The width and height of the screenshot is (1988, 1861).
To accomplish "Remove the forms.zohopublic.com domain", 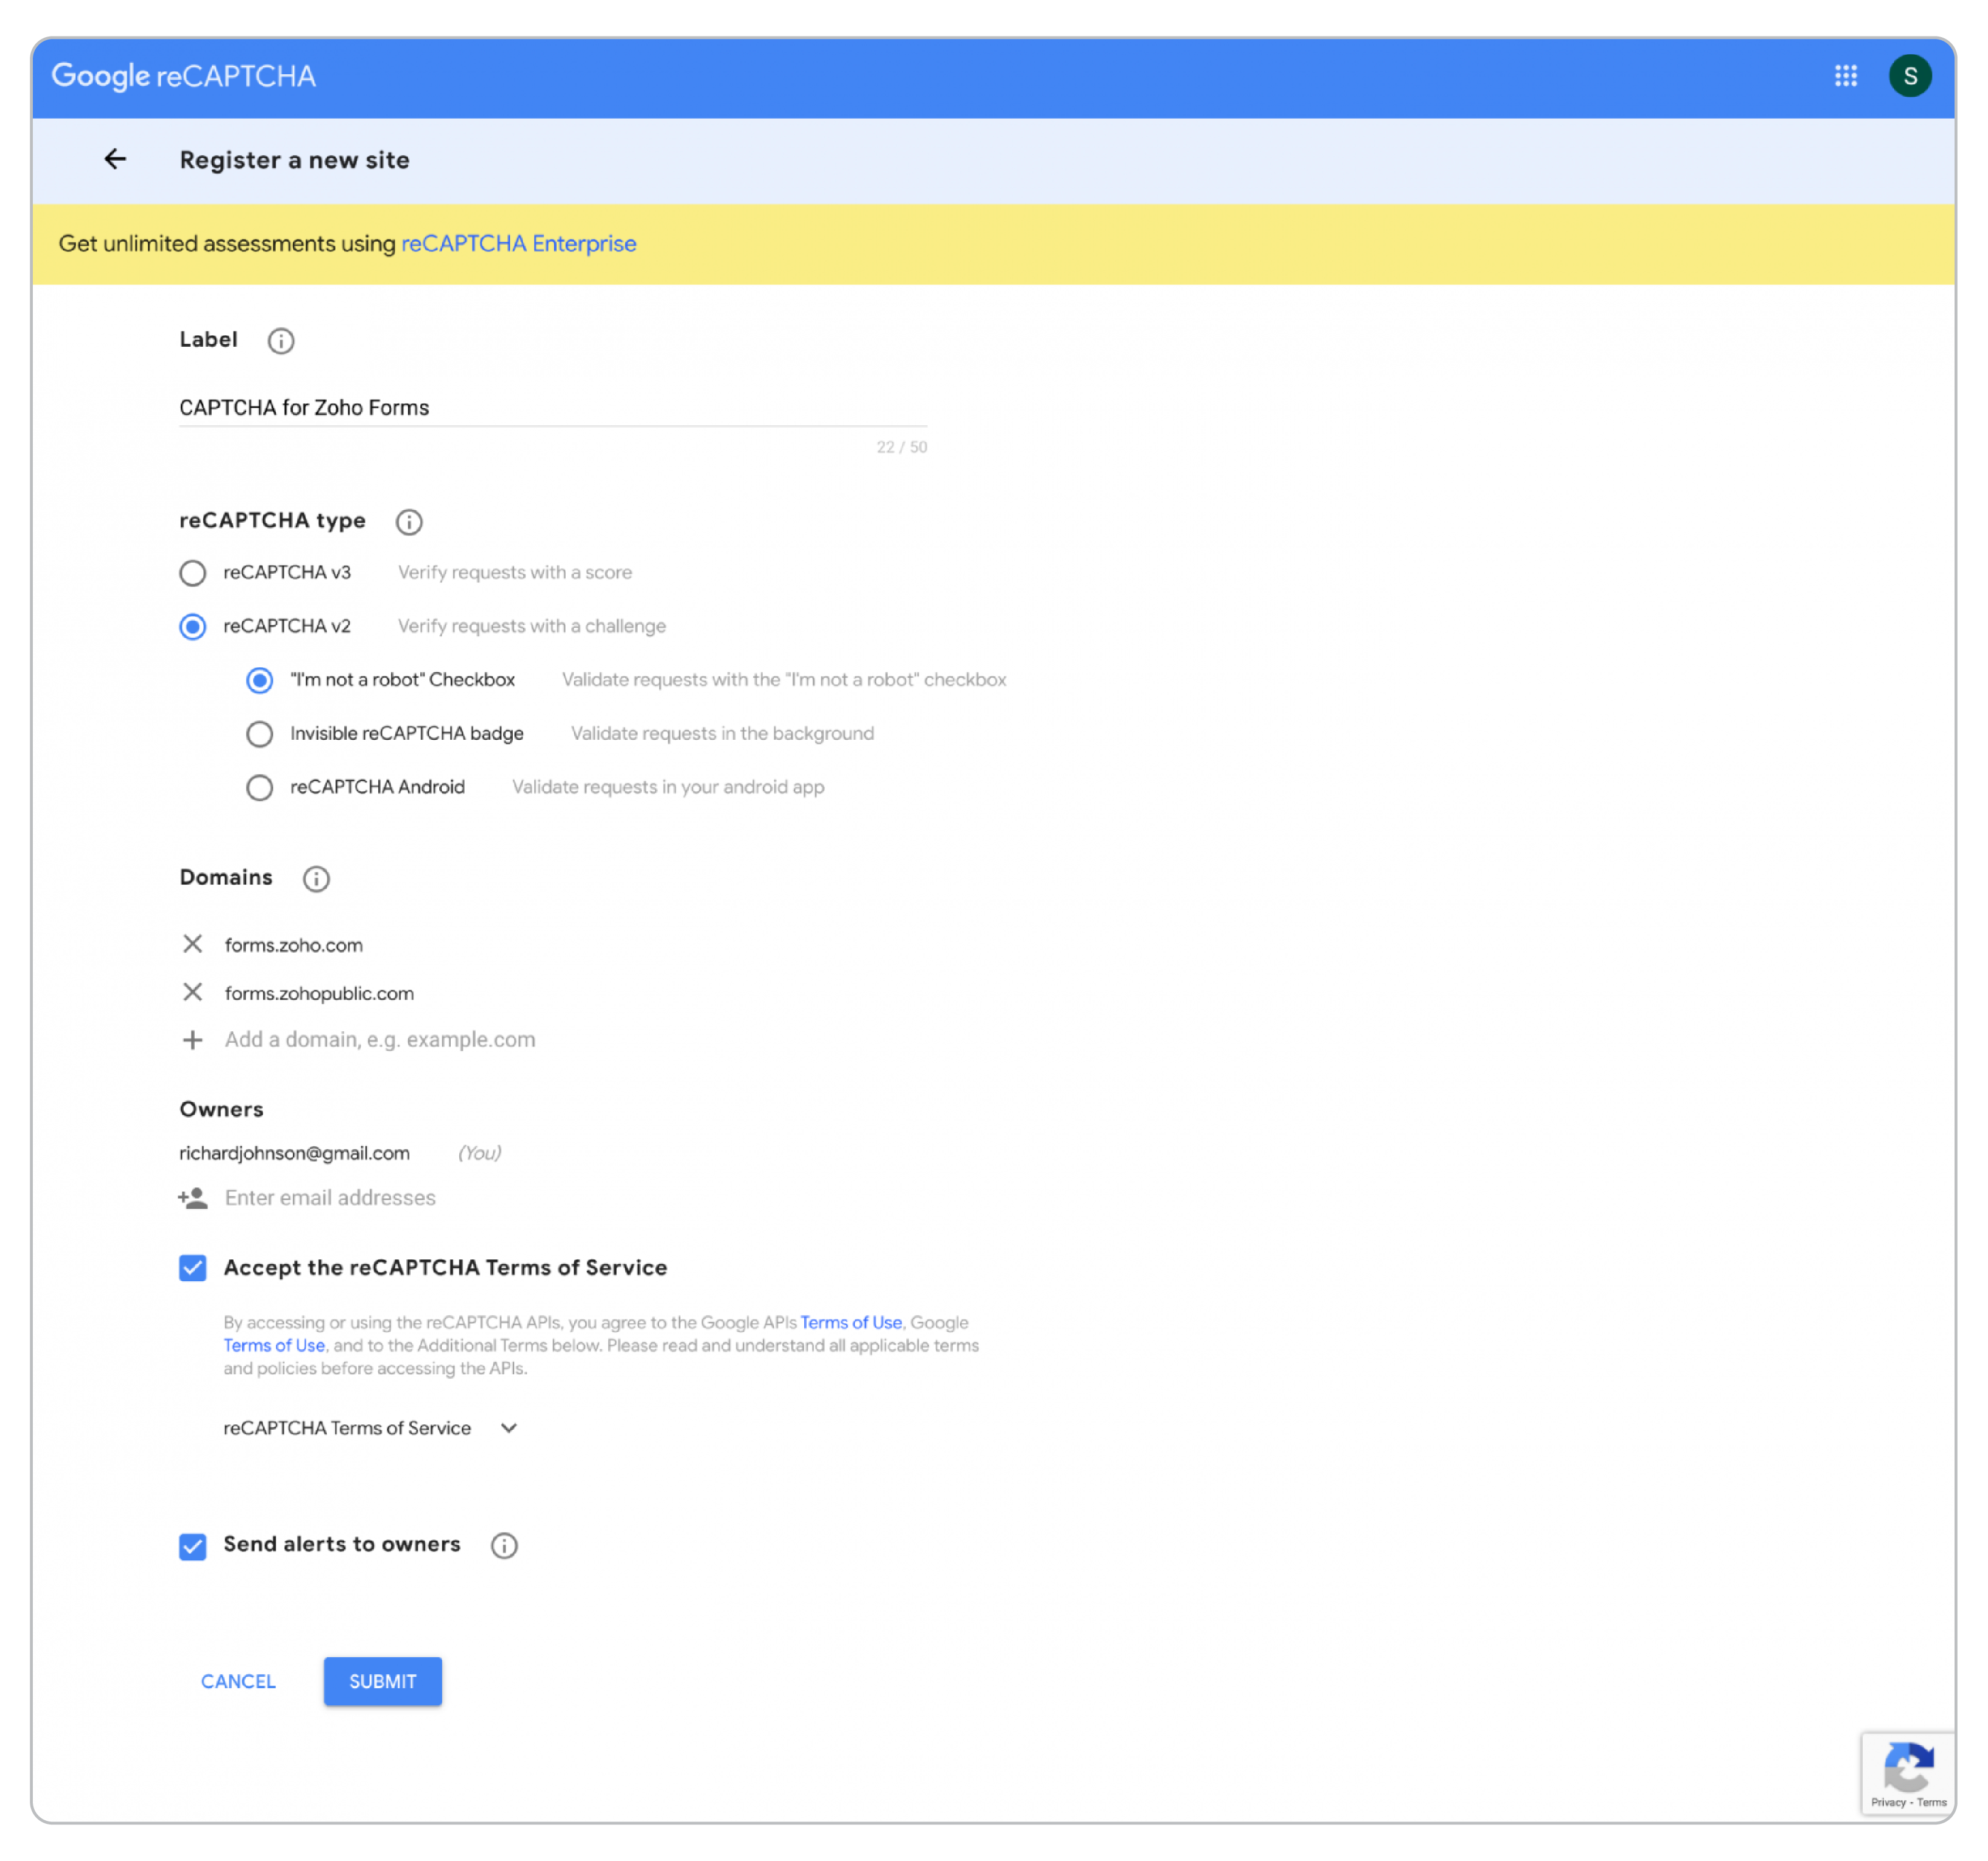I will coord(193,992).
